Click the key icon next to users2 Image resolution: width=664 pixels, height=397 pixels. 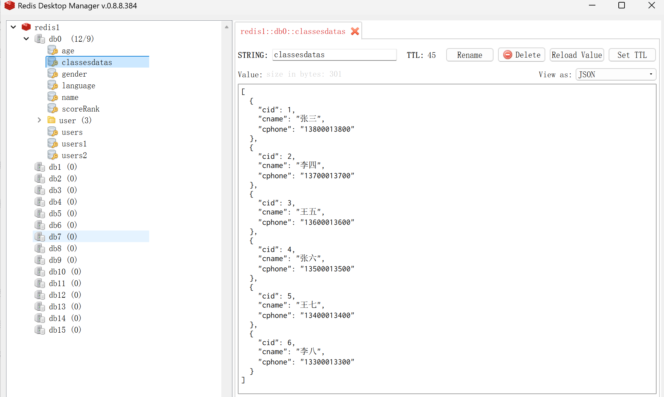pos(53,155)
